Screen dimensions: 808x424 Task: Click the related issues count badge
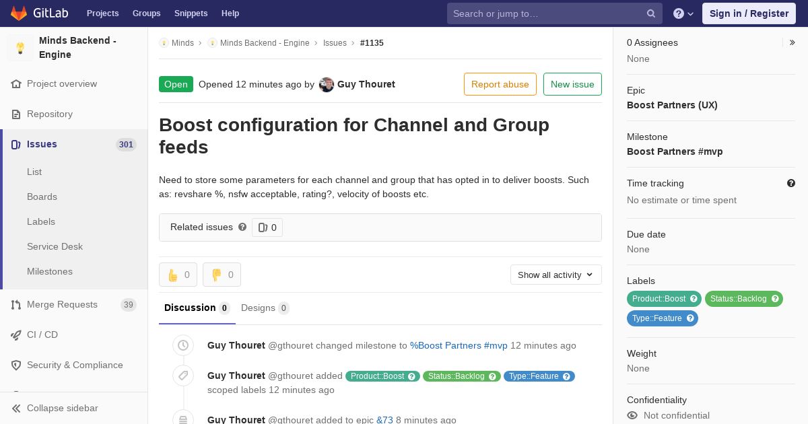coord(267,227)
